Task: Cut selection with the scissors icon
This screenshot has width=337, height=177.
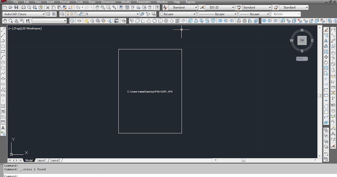Action: coord(48,7)
